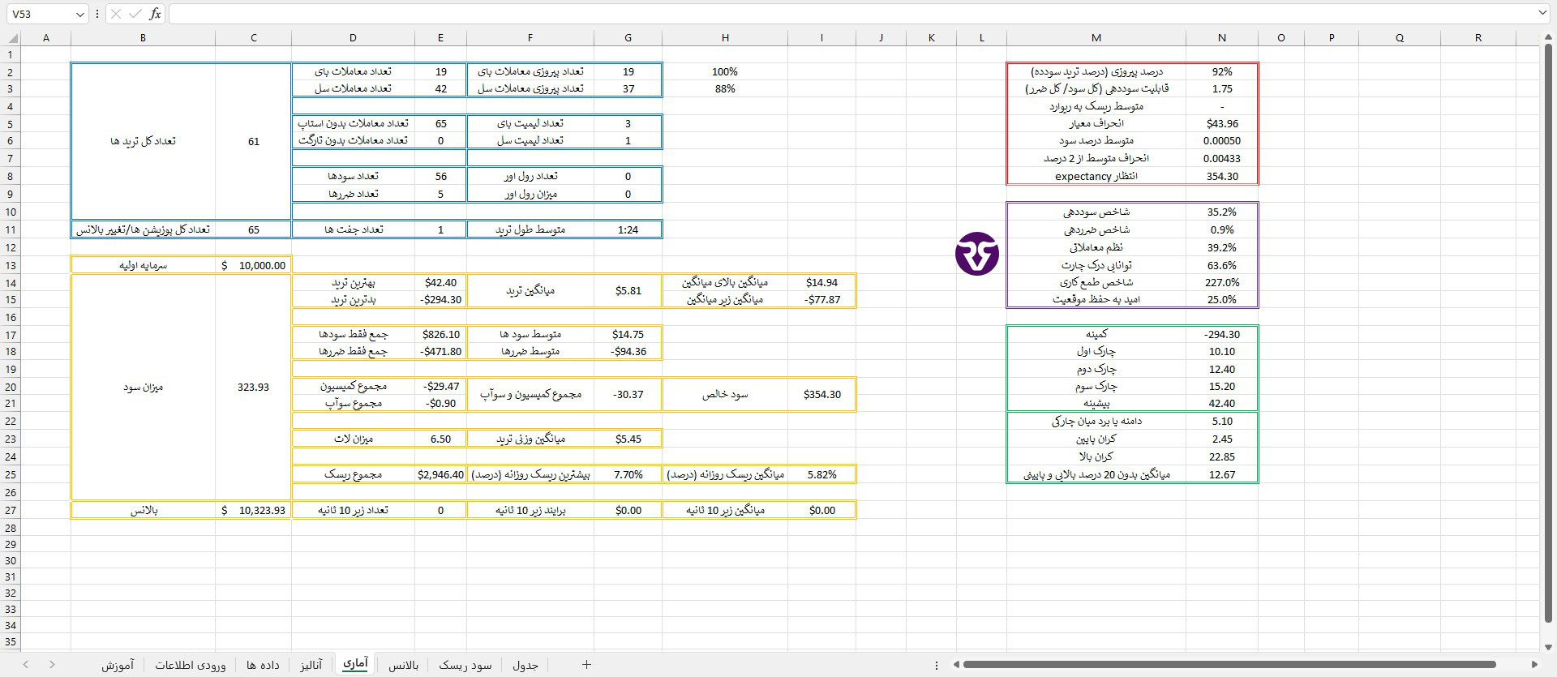Select row header 27
The height and width of the screenshot is (677, 1557).
pyautogui.click(x=11, y=510)
